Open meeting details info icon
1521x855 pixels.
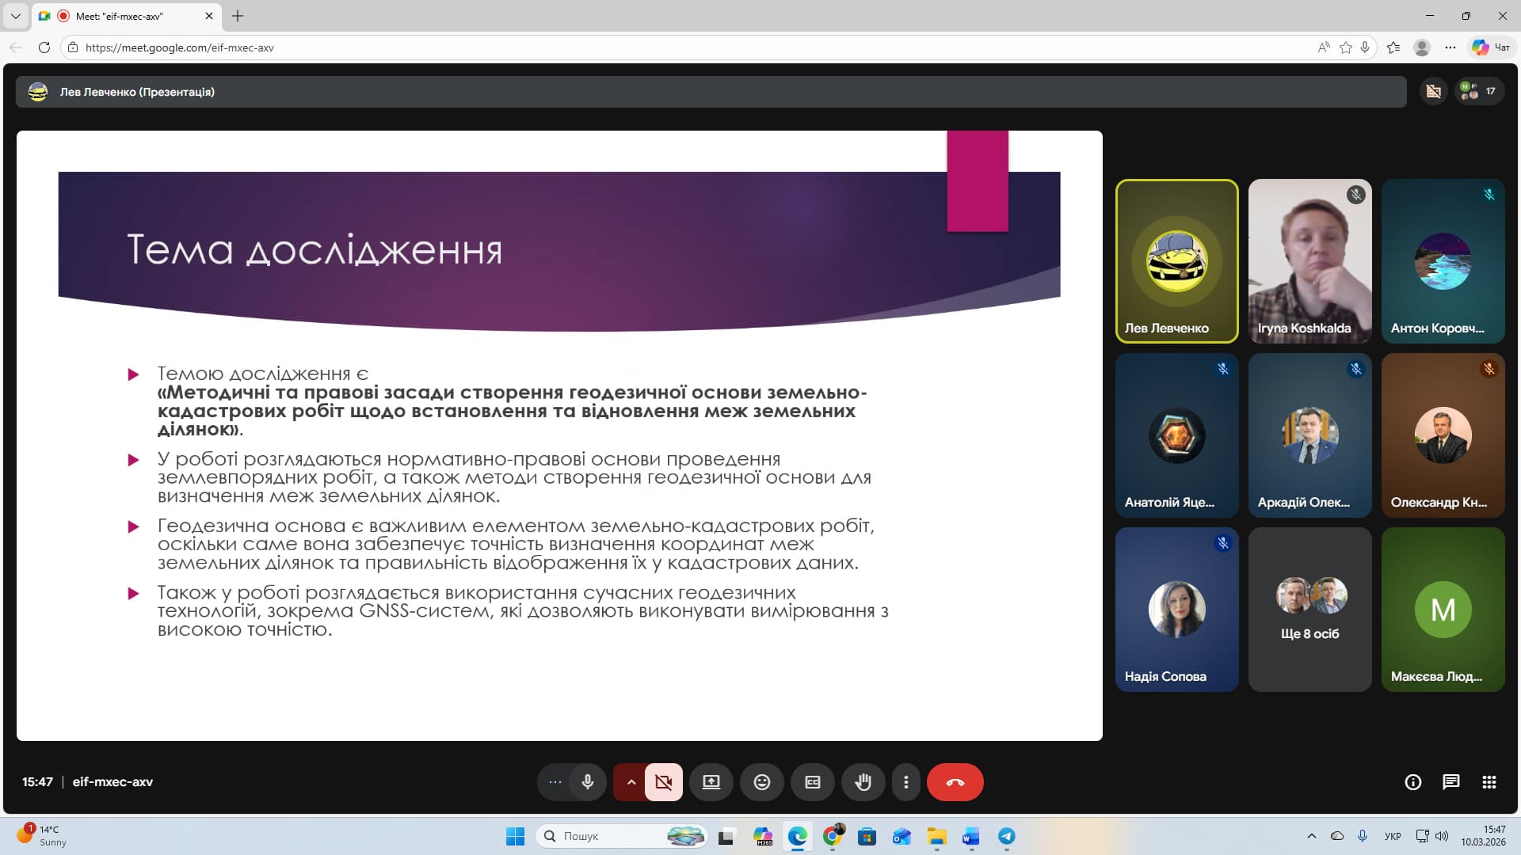[x=1412, y=782]
